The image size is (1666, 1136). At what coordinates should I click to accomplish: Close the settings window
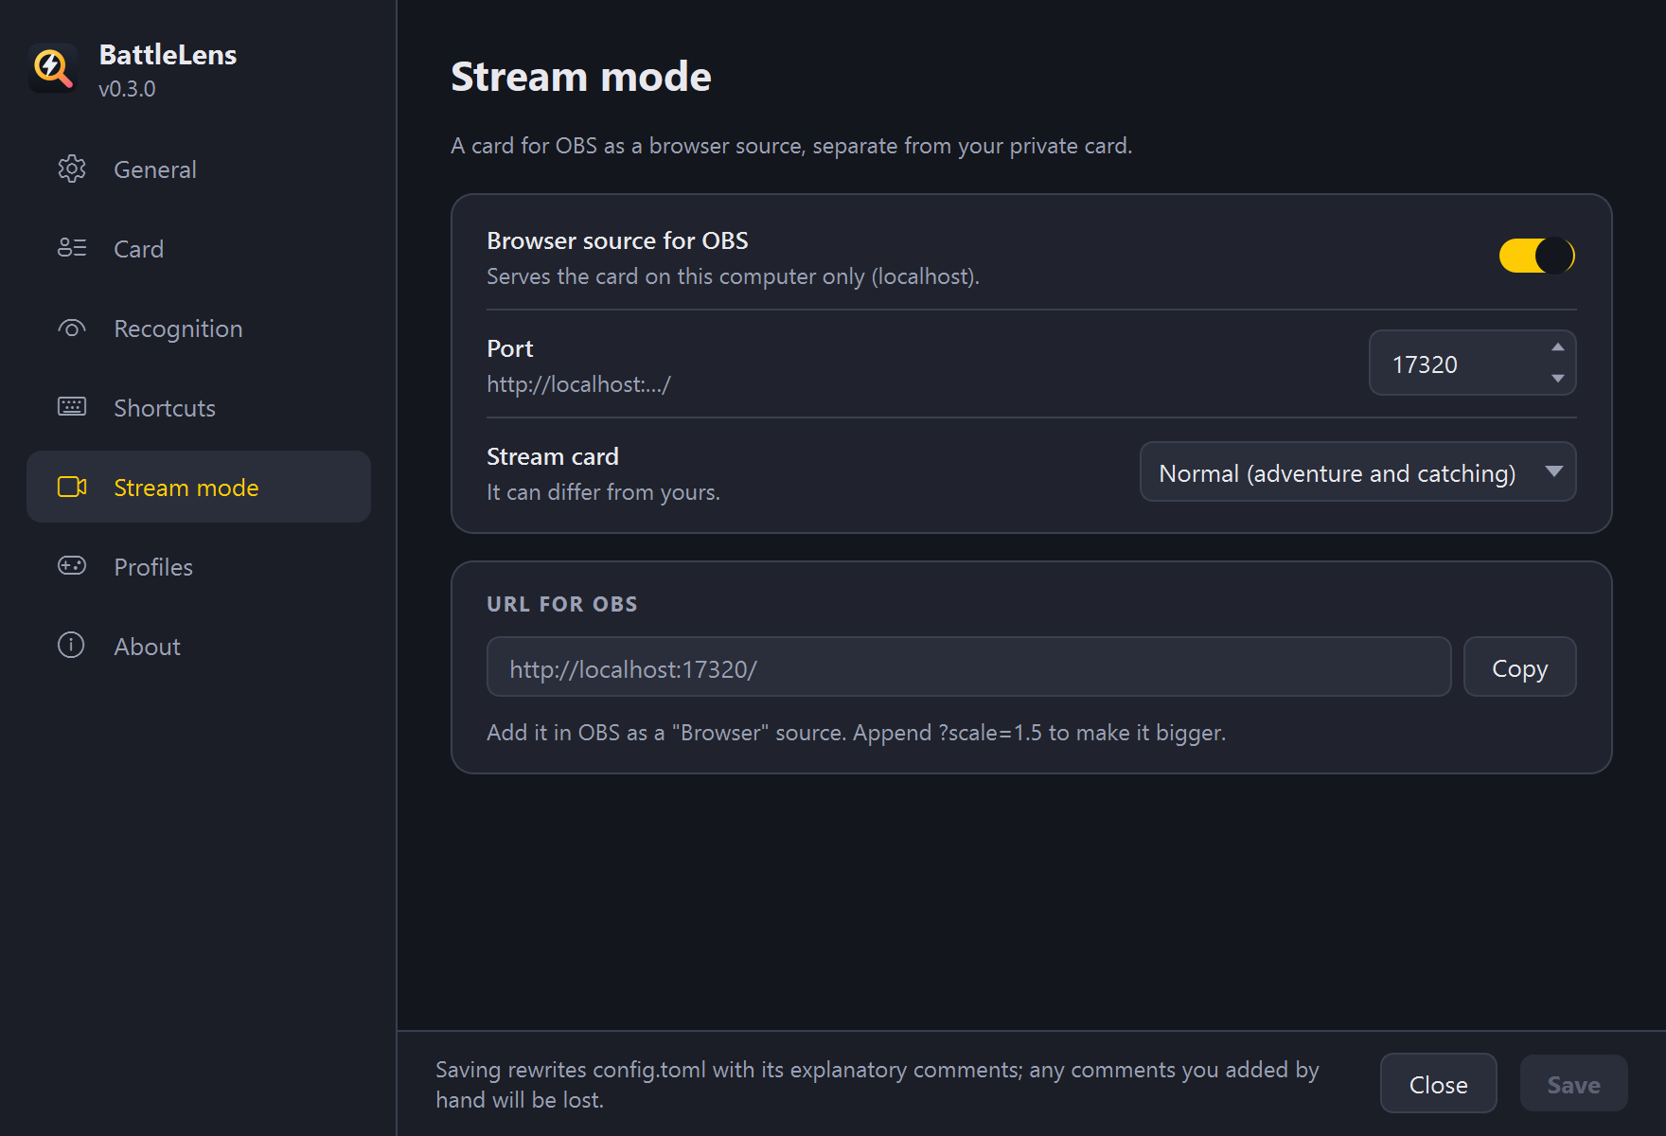(1439, 1083)
